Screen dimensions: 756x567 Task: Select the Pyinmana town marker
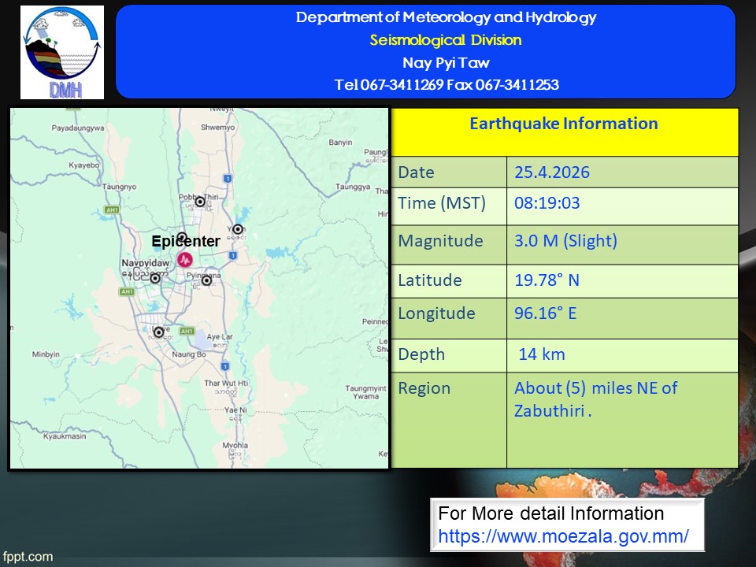206,280
